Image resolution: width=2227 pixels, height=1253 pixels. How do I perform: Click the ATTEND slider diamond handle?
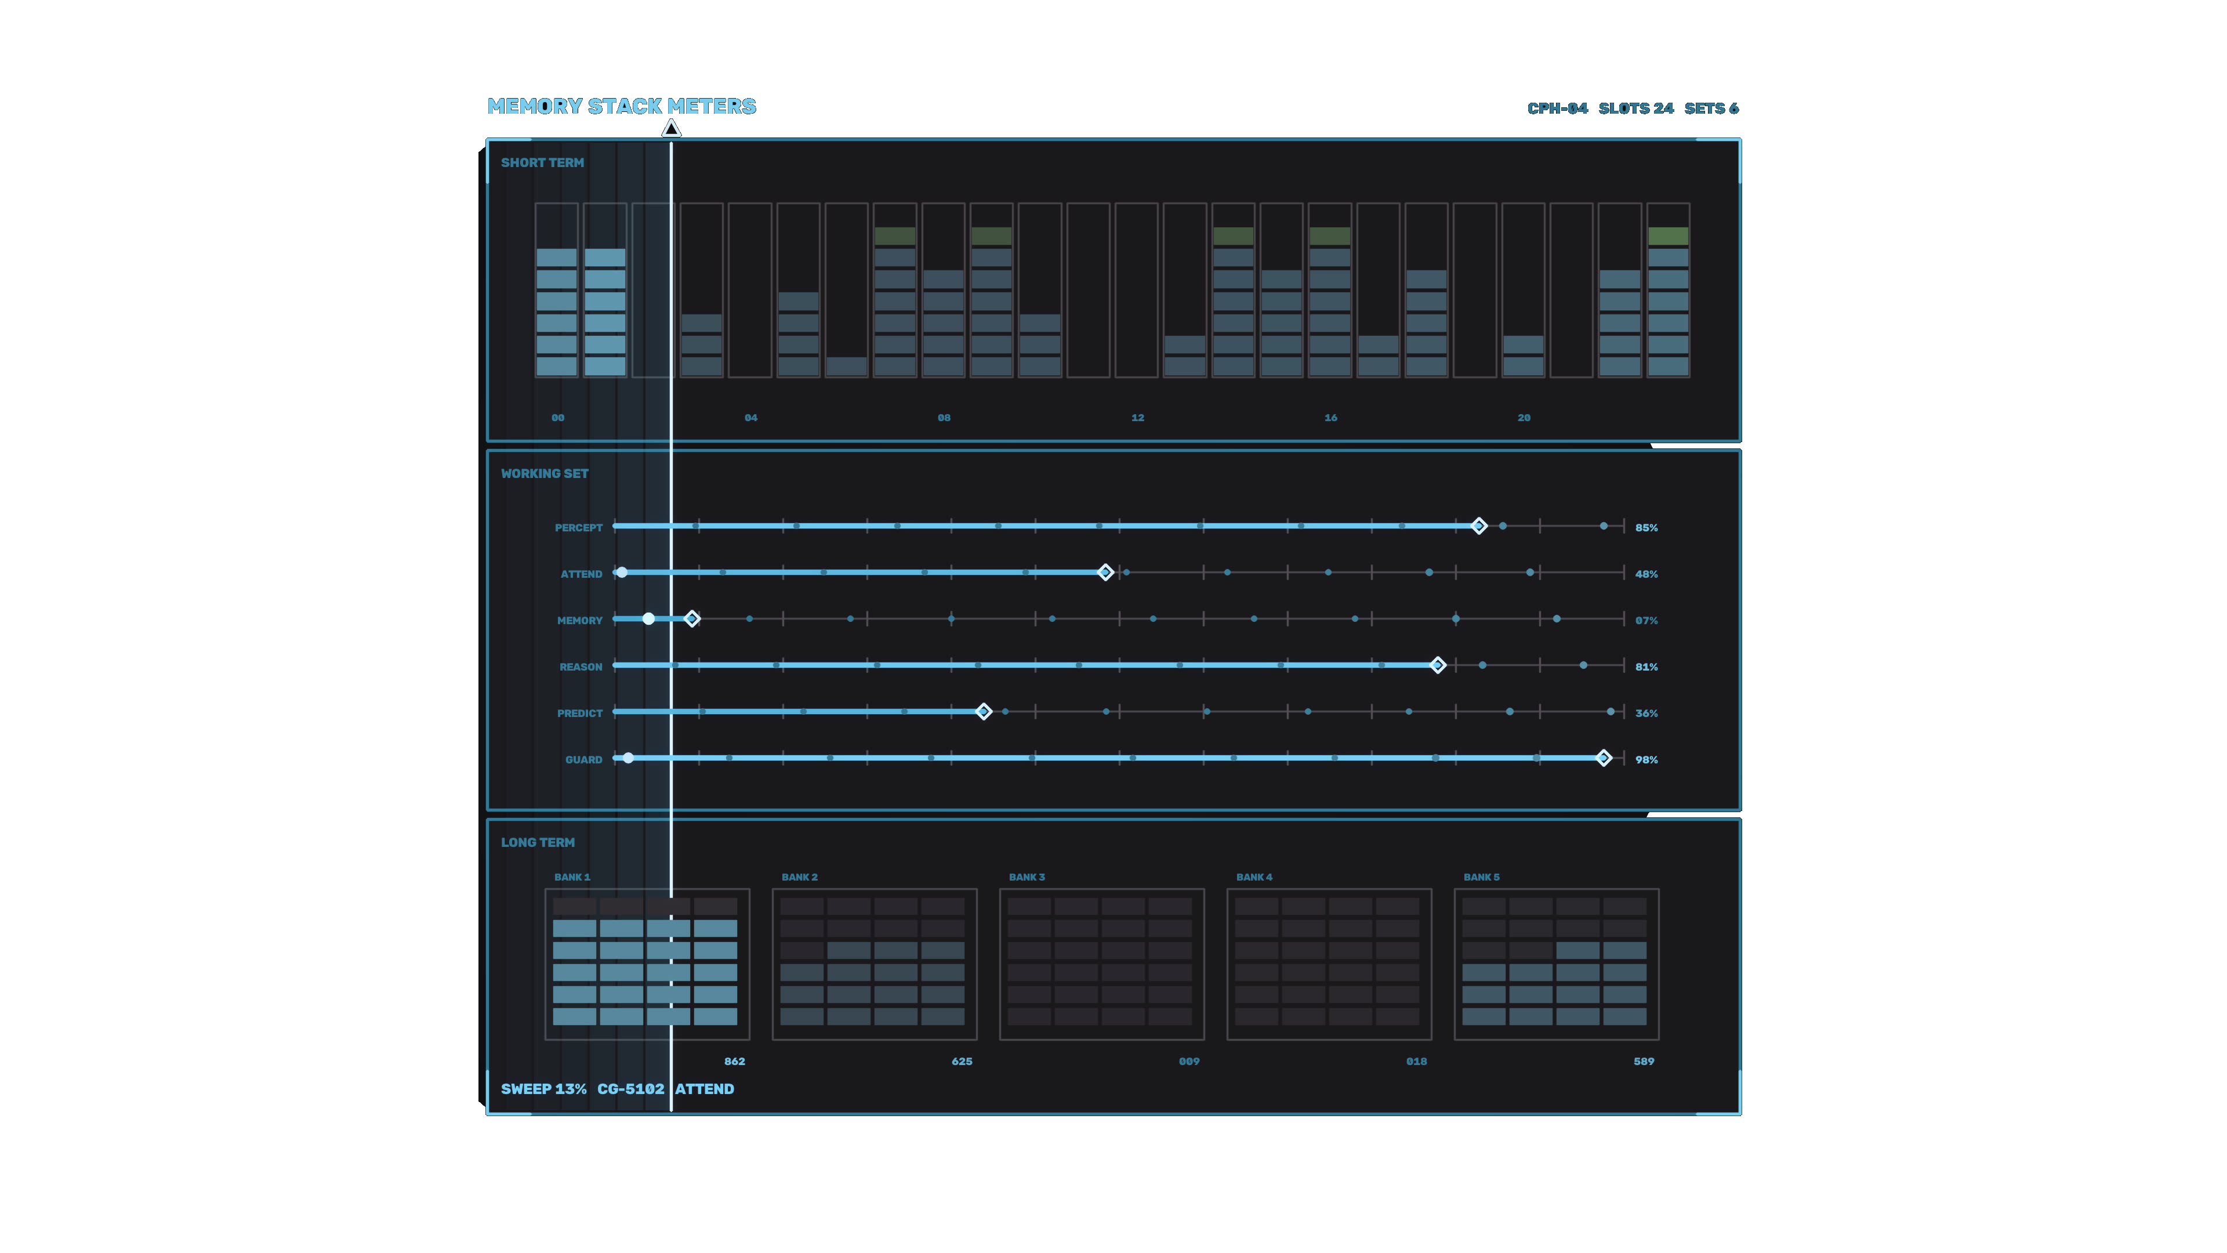[1105, 573]
